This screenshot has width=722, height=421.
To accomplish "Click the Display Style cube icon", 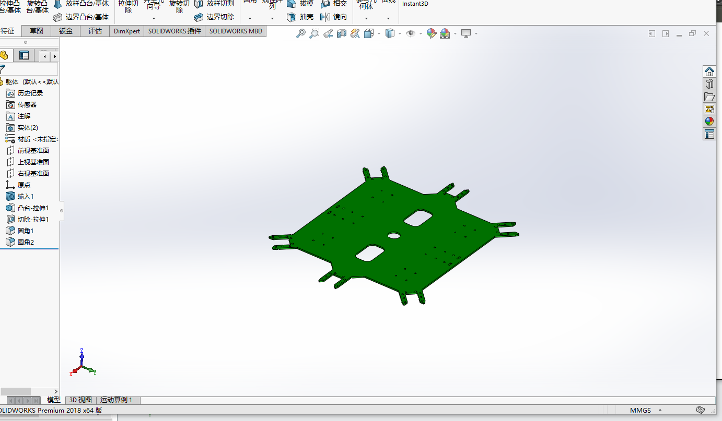I will (390, 33).
